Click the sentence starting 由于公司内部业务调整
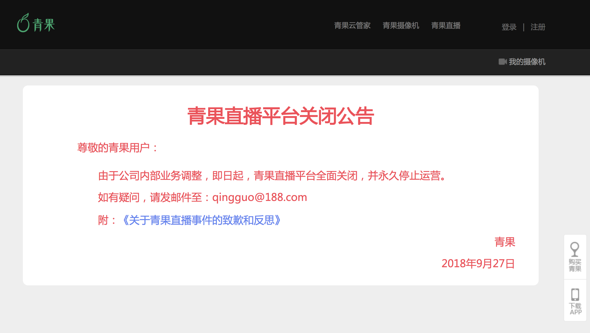Screen dimensions: 590x333 coord(272,176)
